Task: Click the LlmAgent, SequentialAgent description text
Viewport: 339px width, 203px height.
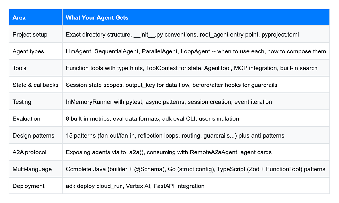Action: [x=196, y=51]
